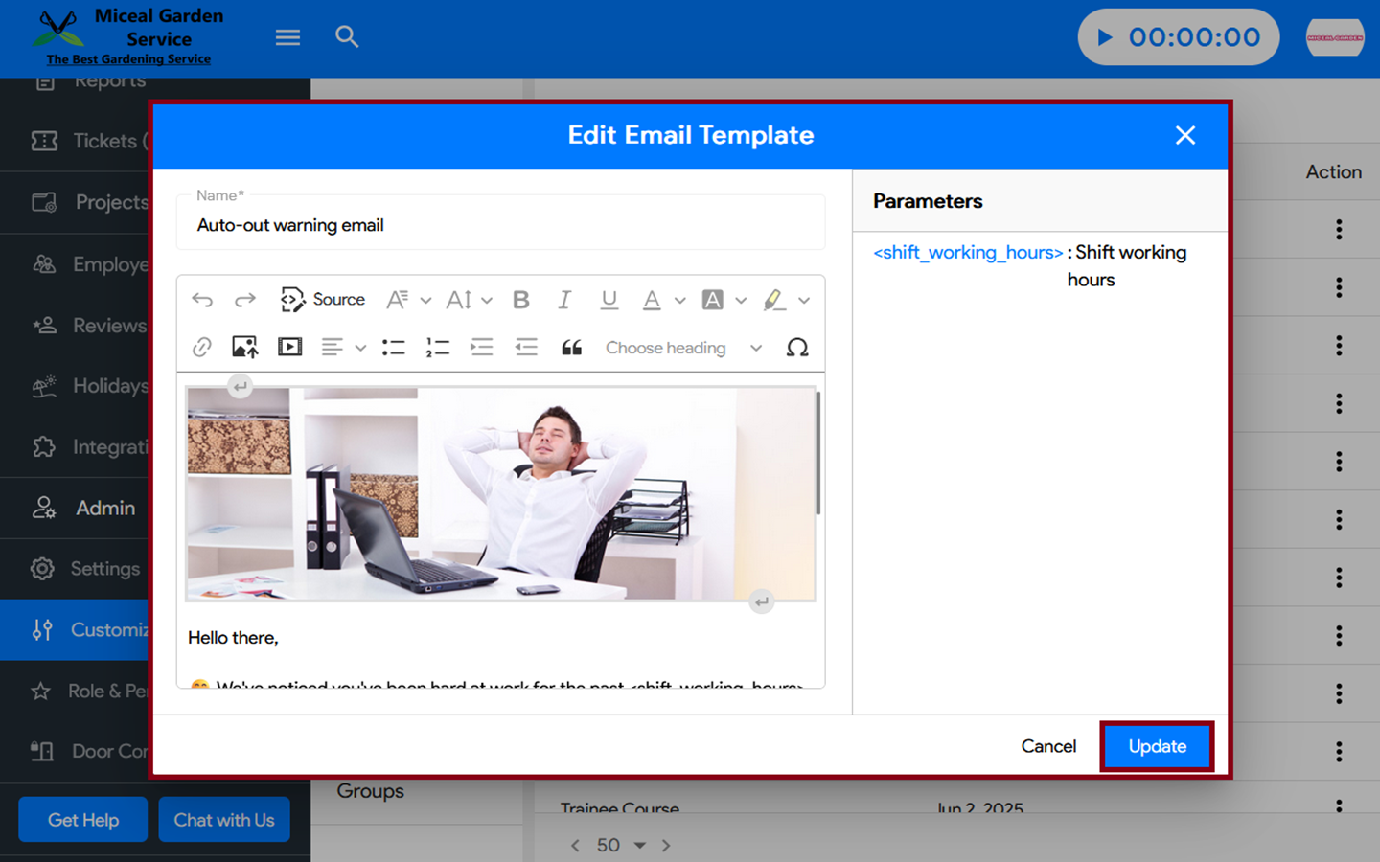Apply underline formatting in editor
The image size is (1380, 862).
tap(609, 300)
